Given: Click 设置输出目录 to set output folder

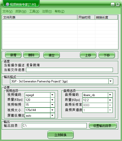Looking at the screenshot, I should [x=103, y=126].
